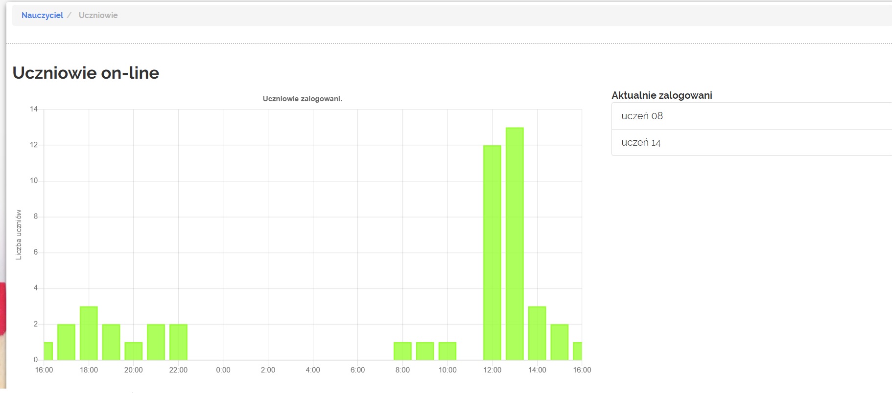This screenshot has width=892, height=393.
Task: Click the bar between 18:00 and 20:00
Action: (111, 342)
